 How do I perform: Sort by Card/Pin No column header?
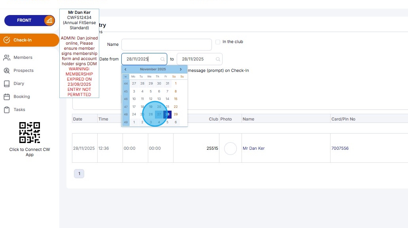click(369, 119)
